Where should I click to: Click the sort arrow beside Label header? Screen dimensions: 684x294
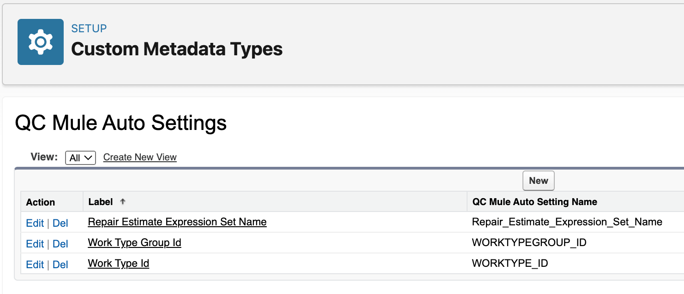click(123, 202)
